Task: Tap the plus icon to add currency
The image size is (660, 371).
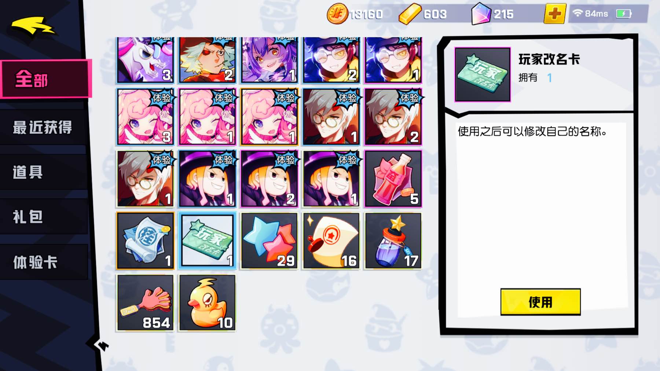Action: pos(555,14)
